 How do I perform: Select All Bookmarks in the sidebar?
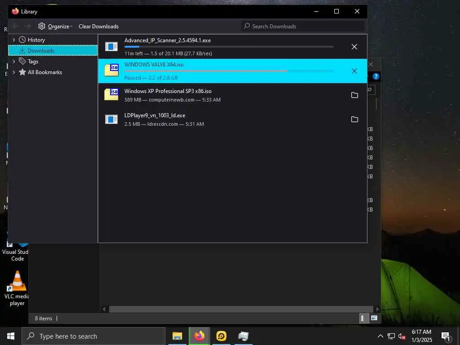(x=44, y=72)
